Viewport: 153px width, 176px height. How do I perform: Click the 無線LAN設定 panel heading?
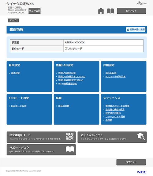65,65
